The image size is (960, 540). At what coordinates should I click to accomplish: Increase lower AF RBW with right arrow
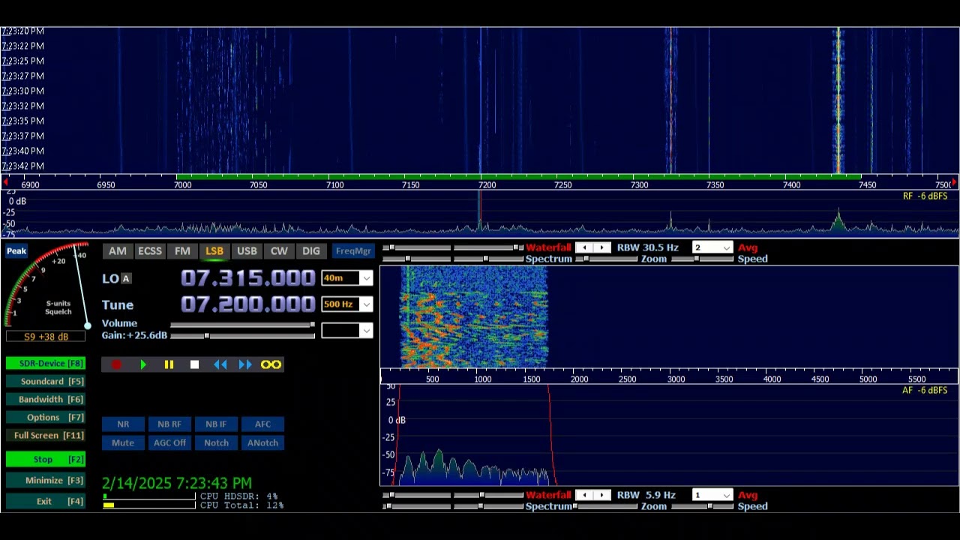(601, 495)
